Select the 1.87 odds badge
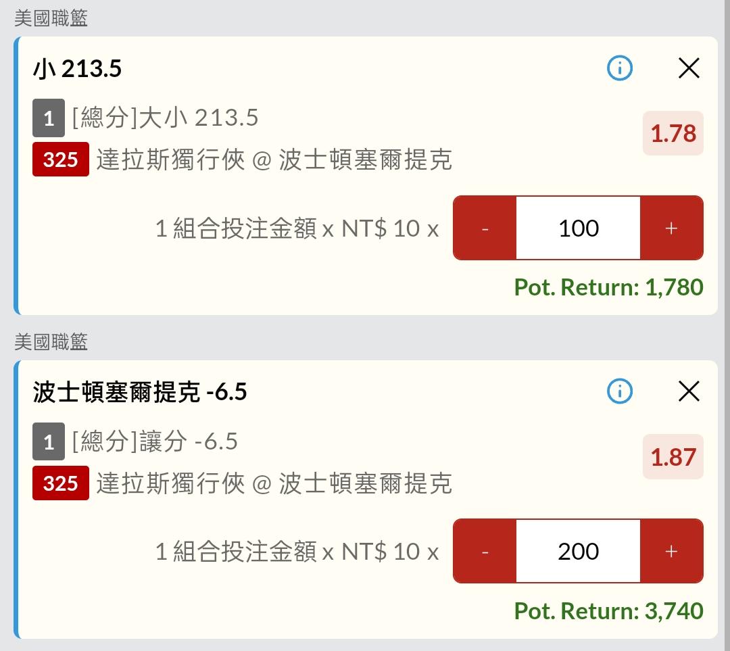 click(x=673, y=457)
